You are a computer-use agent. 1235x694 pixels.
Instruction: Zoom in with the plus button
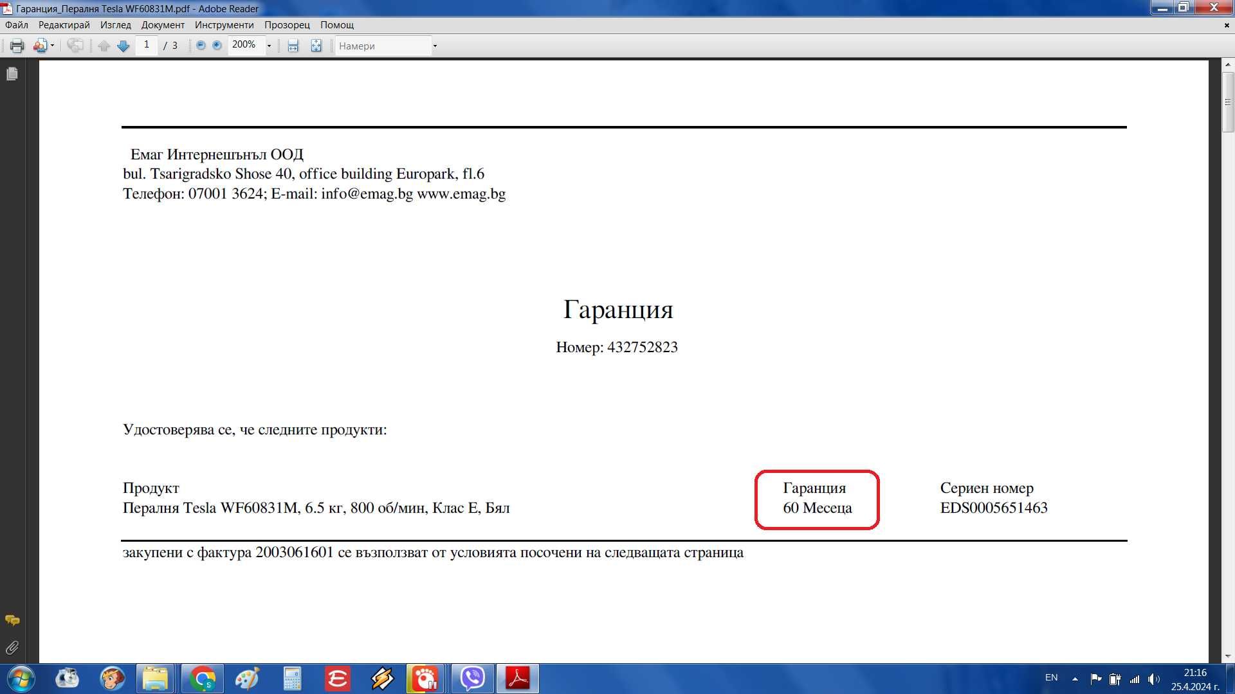217,46
